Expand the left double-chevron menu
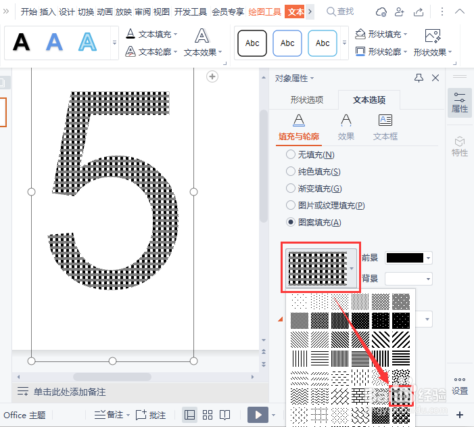 click(6, 12)
